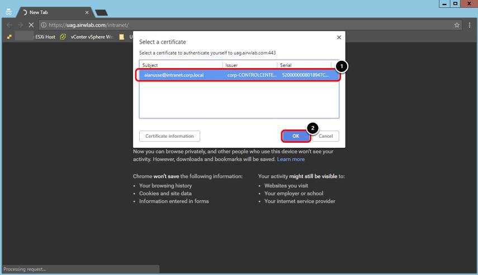Open the Chrome three-dot menu
The width and height of the screenshot is (478, 275).
(x=470, y=25)
